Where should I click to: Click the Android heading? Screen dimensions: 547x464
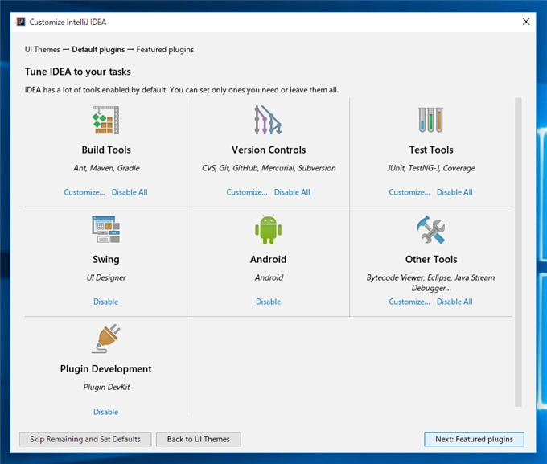coord(268,259)
